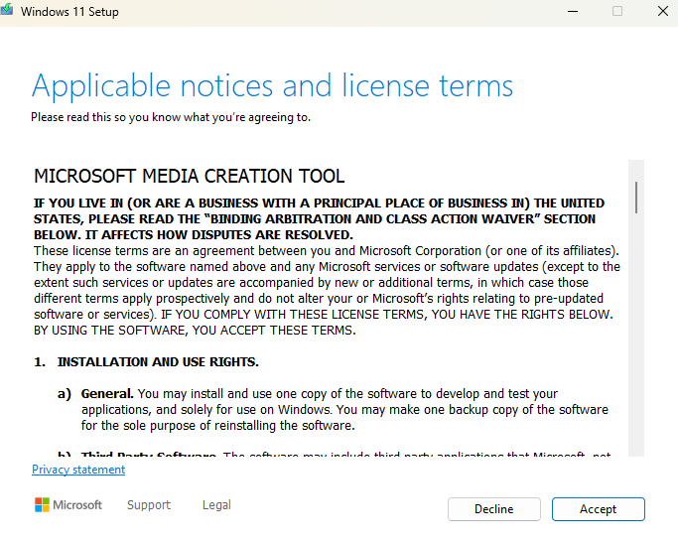
Task: Click the maximize window button
Action: (x=617, y=12)
